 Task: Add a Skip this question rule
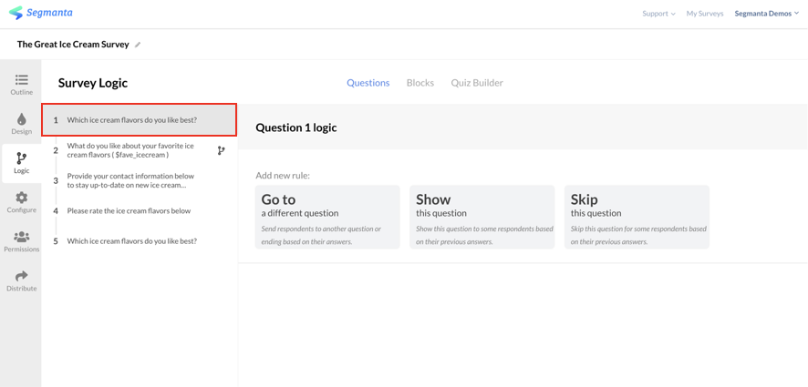637,217
